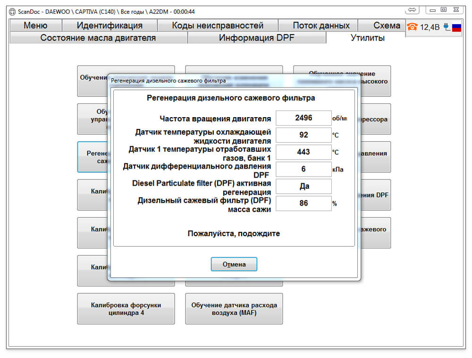Click the Частота вращения двигателя label
472x358 pixels.
(215, 119)
